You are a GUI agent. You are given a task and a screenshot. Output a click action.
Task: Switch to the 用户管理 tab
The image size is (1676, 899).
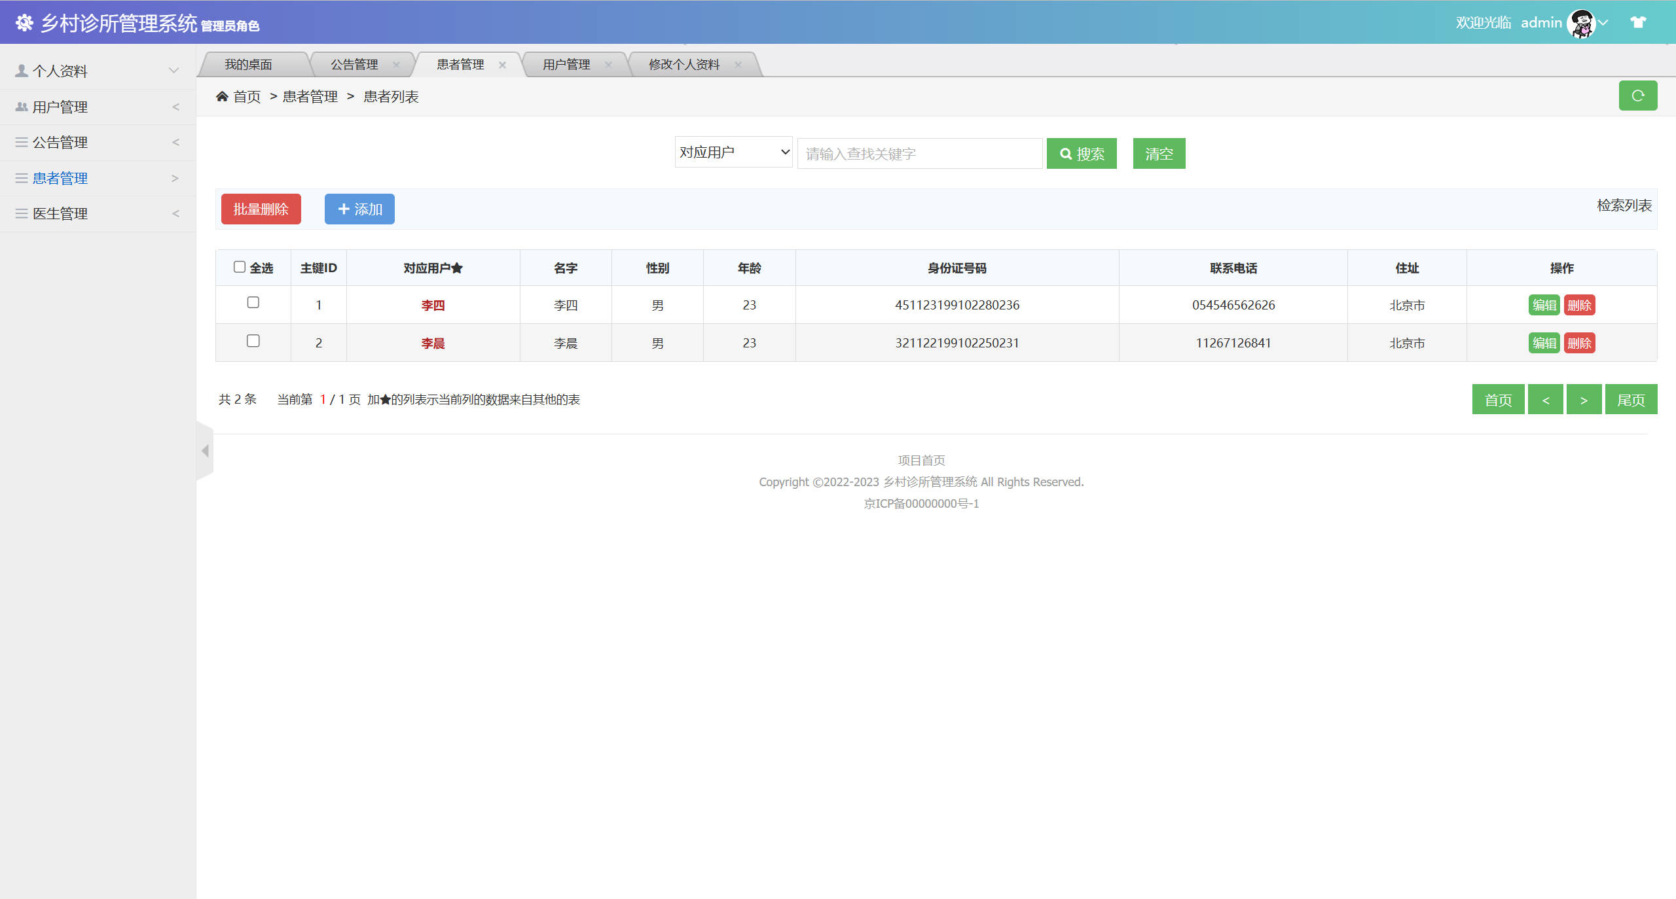click(x=566, y=63)
